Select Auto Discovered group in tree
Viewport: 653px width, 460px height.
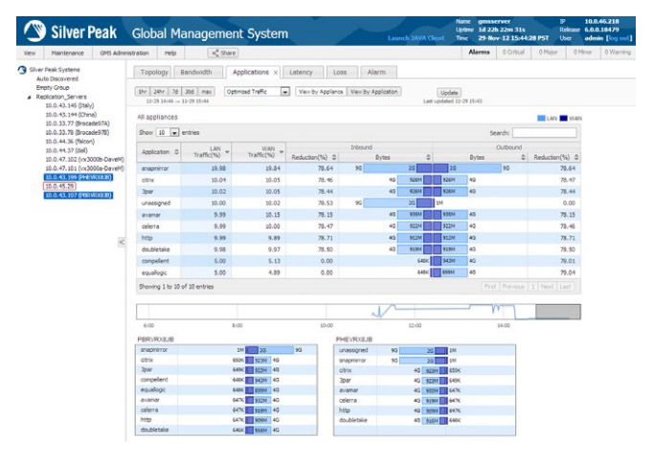(57, 79)
